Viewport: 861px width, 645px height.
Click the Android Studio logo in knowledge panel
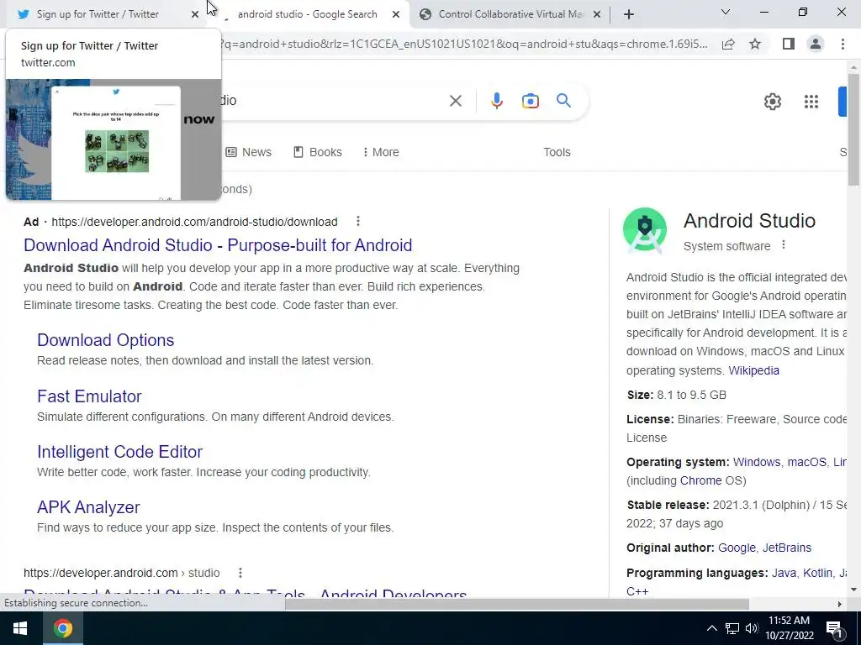click(x=645, y=230)
